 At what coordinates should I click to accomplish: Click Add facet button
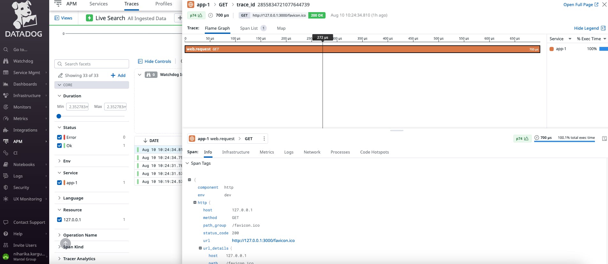pyautogui.click(x=118, y=75)
